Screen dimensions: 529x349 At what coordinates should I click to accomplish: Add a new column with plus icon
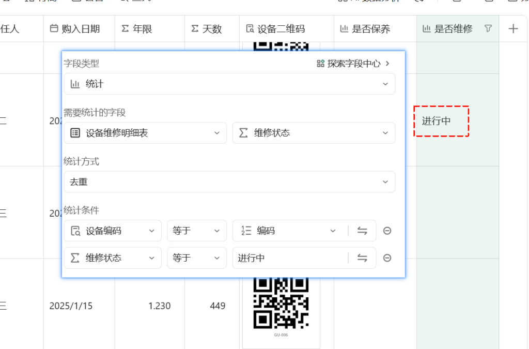click(x=513, y=28)
